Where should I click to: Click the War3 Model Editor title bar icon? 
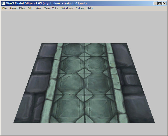pos(3,3)
